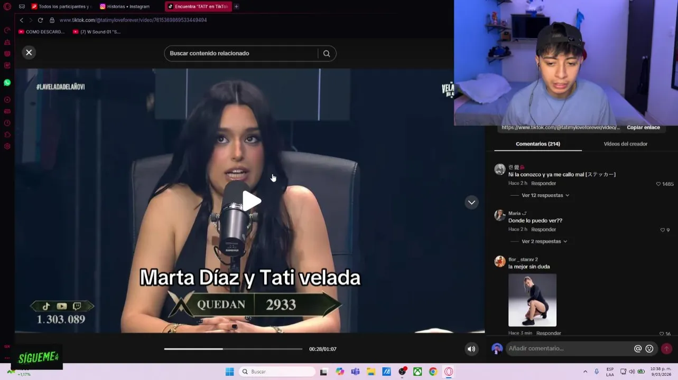Image resolution: width=678 pixels, height=380 pixels.
Task: Seek in the video progress bar
Action: (x=233, y=349)
